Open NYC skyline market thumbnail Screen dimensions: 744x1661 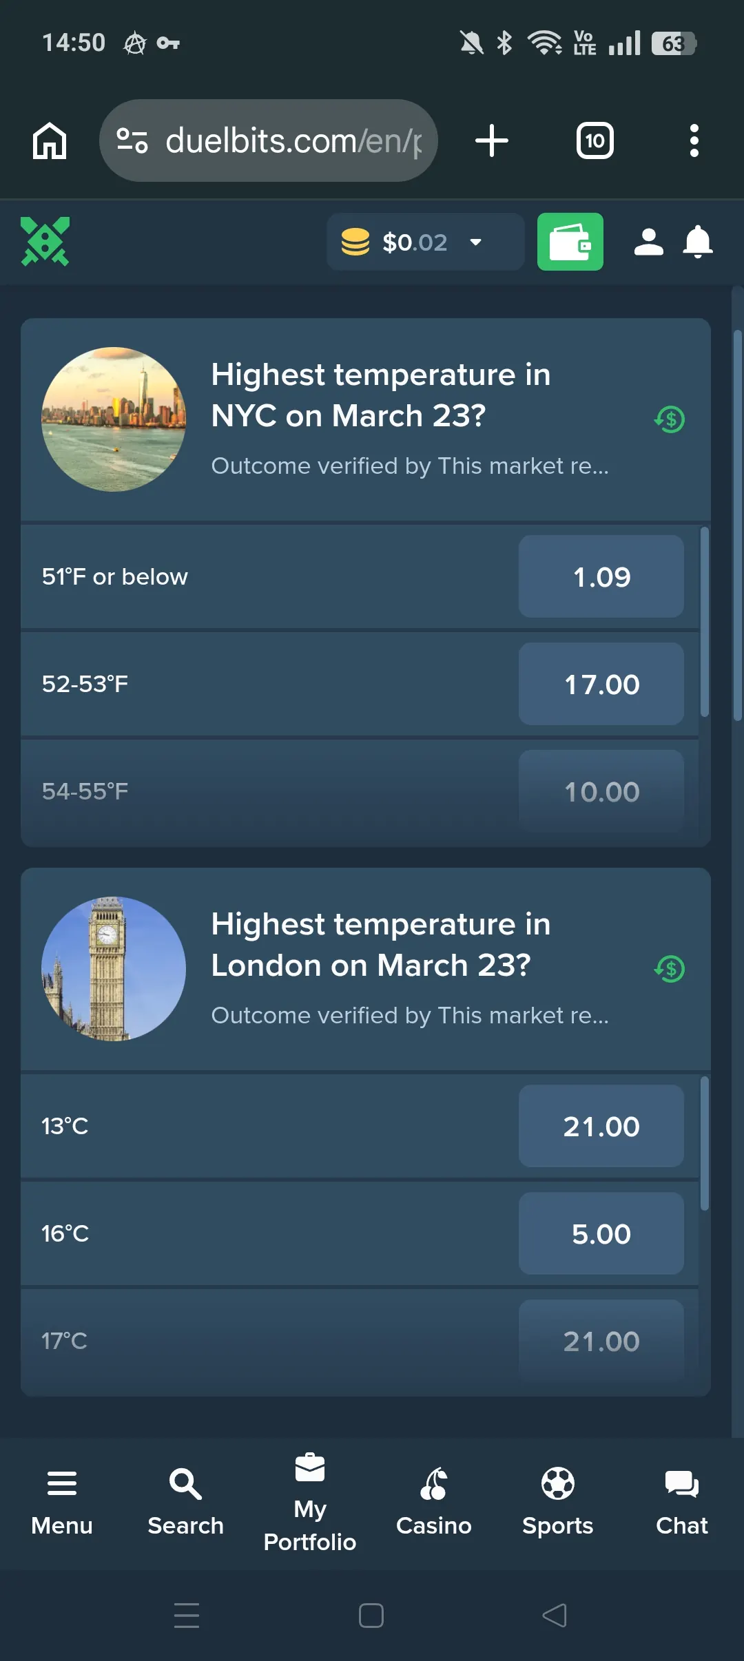[114, 419]
